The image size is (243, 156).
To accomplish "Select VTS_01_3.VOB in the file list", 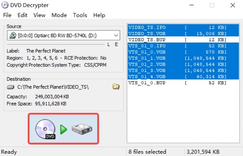I will tap(183, 70).
